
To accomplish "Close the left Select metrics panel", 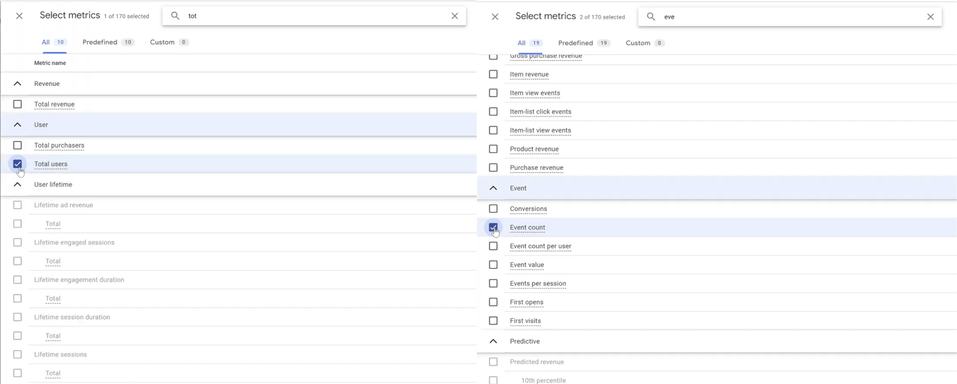I will [19, 16].
